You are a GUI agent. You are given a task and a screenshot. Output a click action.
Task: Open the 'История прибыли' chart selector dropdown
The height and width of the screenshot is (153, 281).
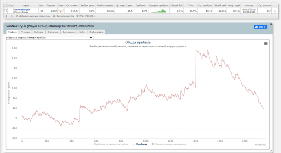(60, 38)
